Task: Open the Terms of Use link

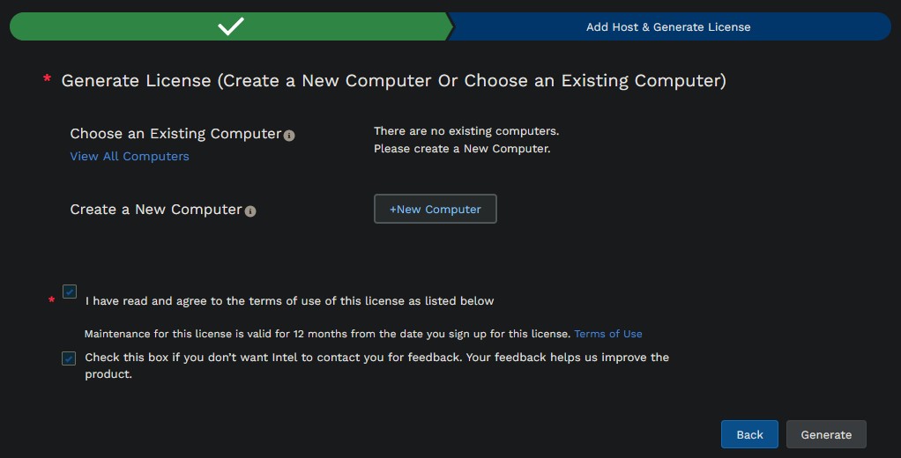Action: coord(608,334)
